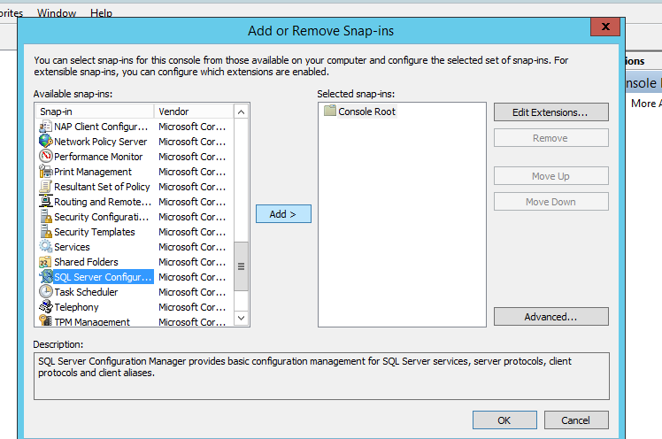Open the Window menu
The height and width of the screenshot is (439, 662).
coord(57,13)
